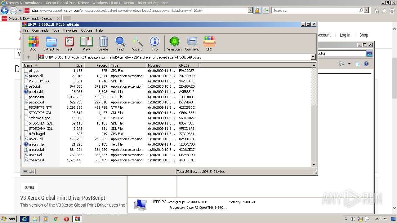Open the Comment tool
This screenshot has height=223, width=397.
(x=192, y=44)
